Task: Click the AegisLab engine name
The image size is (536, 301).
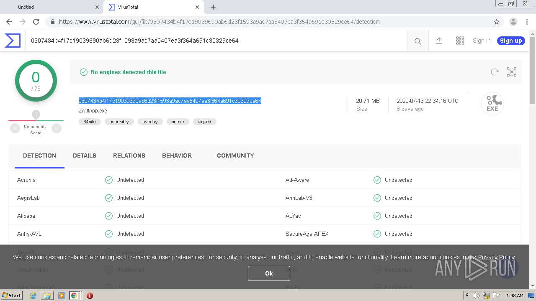Action: click(28, 198)
